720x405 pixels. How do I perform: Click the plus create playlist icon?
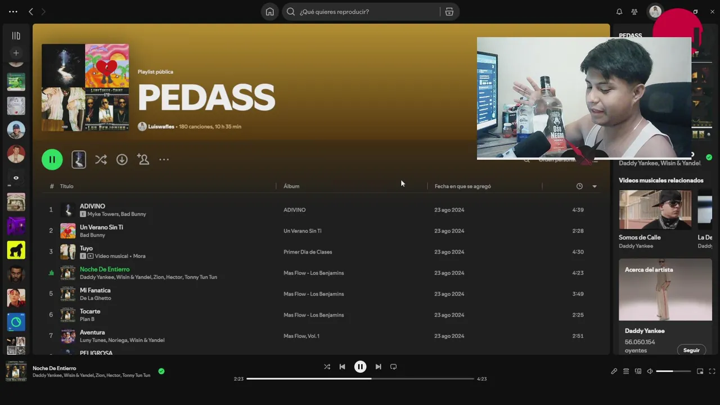(16, 53)
